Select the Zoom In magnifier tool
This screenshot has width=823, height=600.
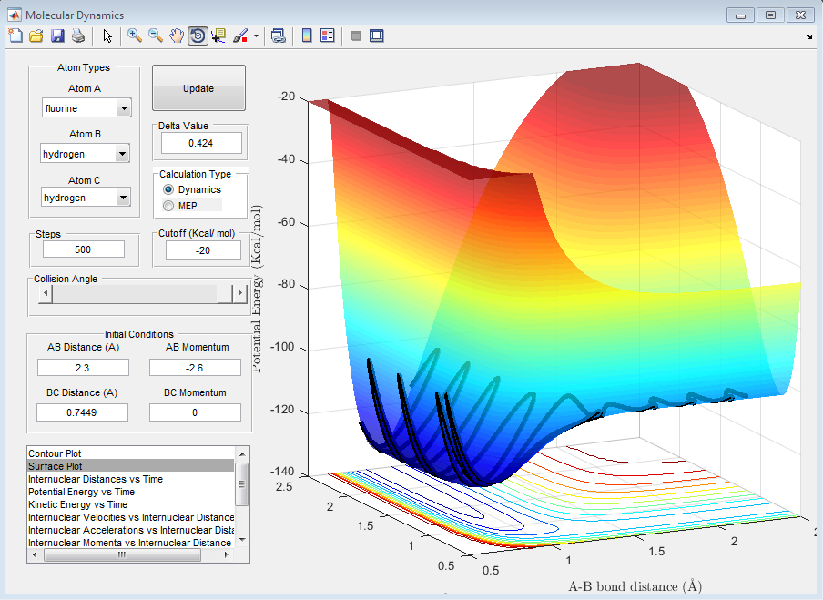pos(135,36)
